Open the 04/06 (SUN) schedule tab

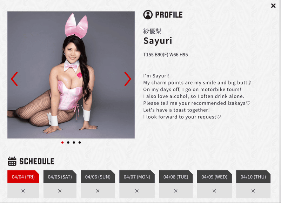pos(98,177)
